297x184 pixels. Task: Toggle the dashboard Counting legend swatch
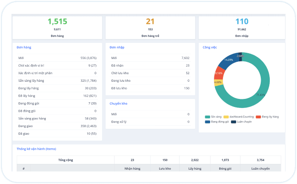(x=226, y=117)
